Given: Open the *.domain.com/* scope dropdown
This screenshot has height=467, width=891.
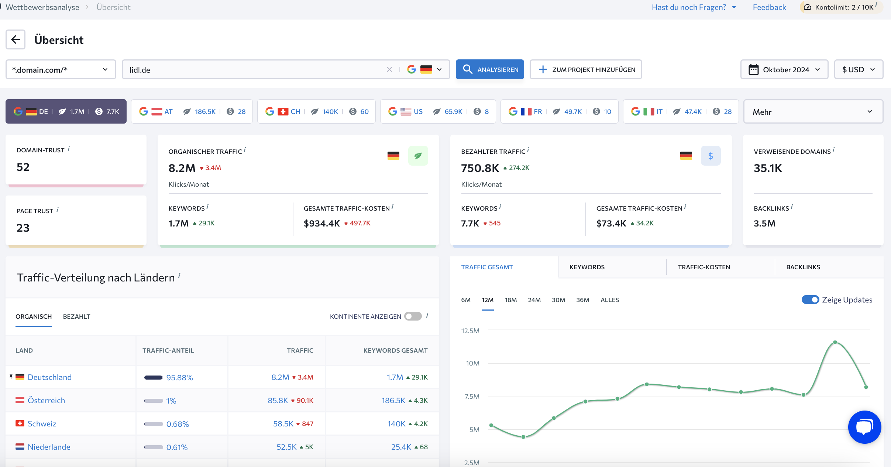Looking at the screenshot, I should tap(61, 69).
